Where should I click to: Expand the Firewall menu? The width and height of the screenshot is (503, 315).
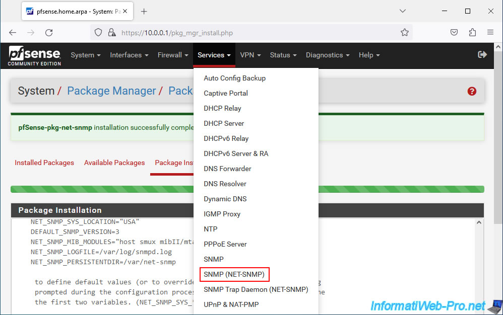click(x=173, y=55)
